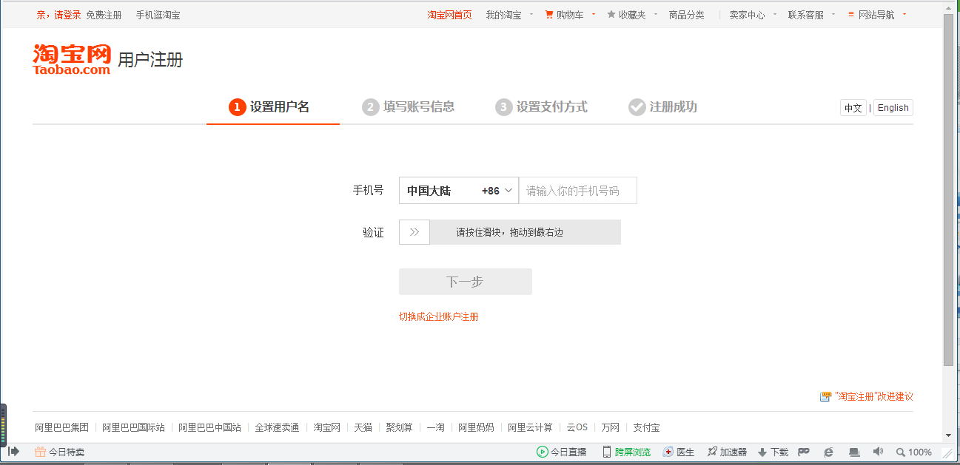Click the scrollbar down arrow
The width and height of the screenshot is (960, 465).
[x=948, y=435]
